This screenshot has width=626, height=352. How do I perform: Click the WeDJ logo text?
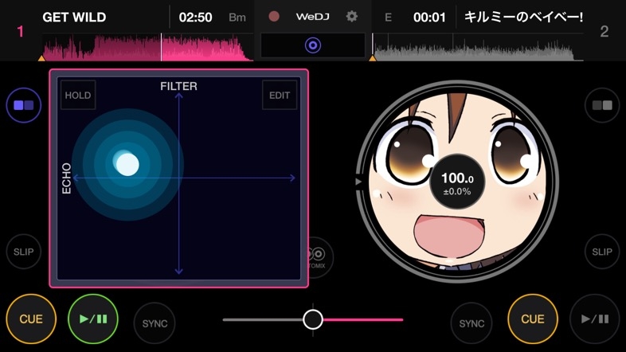[x=312, y=17]
